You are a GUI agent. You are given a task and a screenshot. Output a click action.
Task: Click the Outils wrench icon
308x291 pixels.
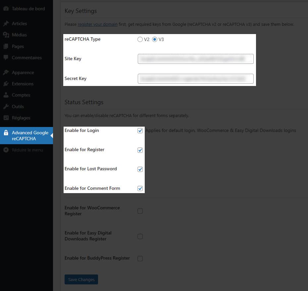[x=6, y=106]
